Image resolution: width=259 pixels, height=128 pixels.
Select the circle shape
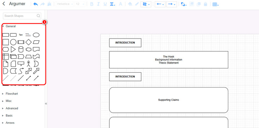pyautogui.click(x=13, y=42)
